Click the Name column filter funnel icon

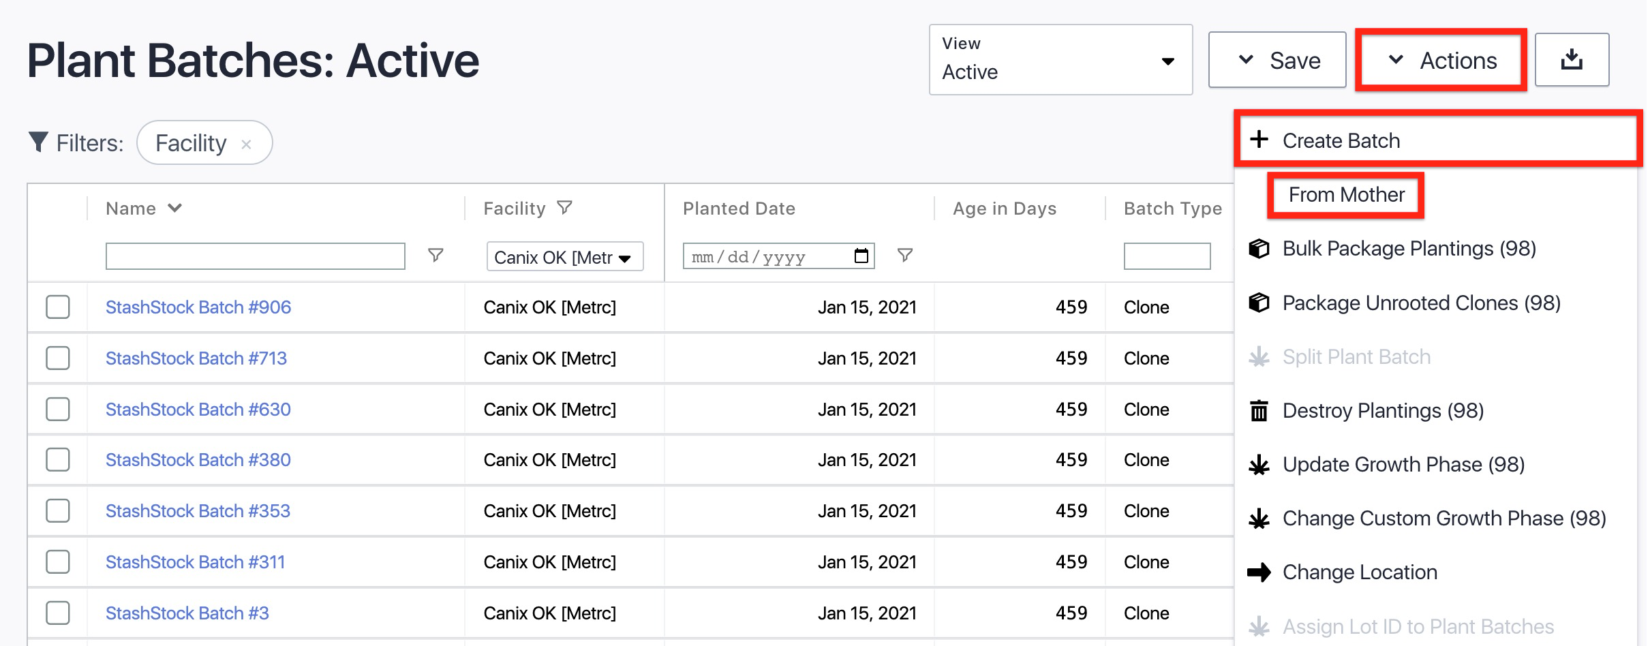point(436,256)
